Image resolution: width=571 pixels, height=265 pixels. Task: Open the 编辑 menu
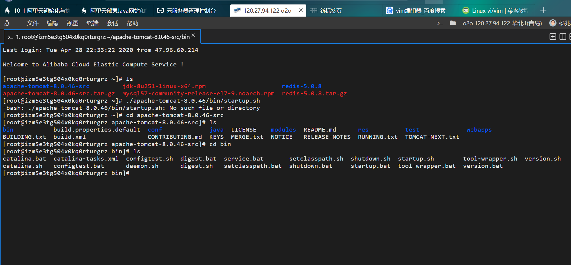[x=53, y=23]
